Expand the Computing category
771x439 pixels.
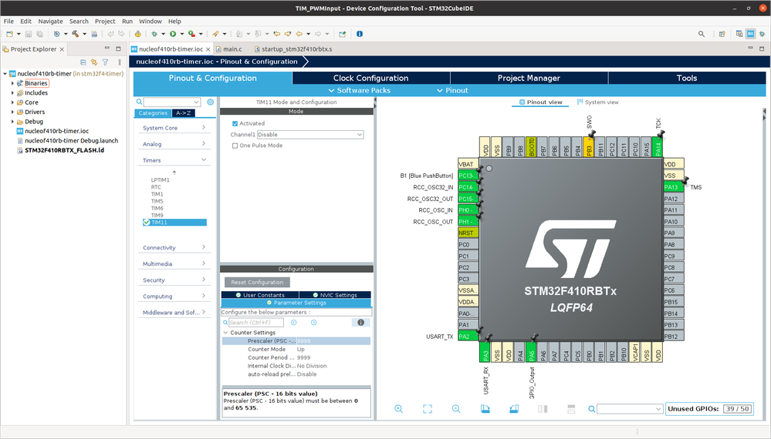tap(174, 296)
